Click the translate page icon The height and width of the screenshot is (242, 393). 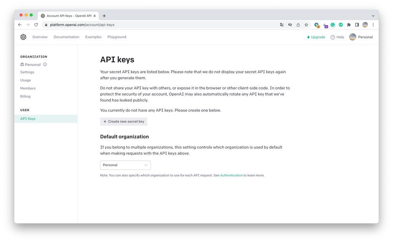(282, 25)
